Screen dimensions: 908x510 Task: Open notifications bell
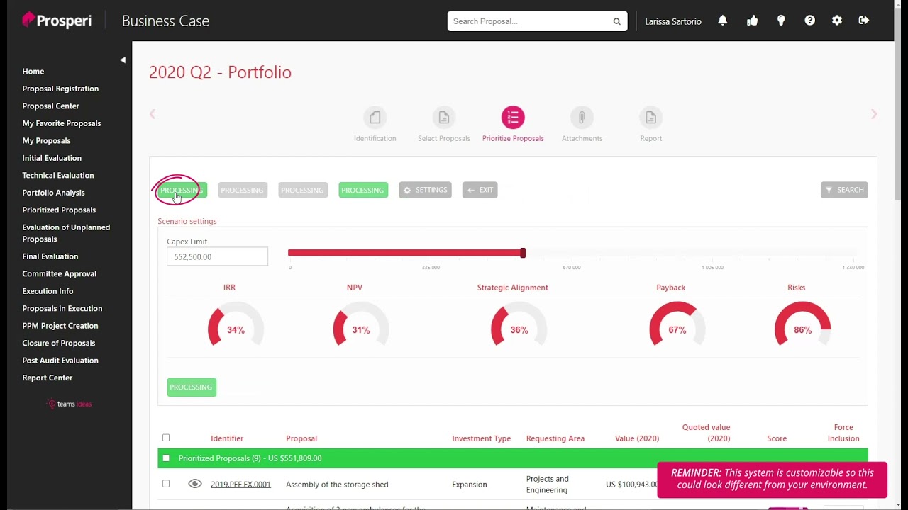(722, 21)
